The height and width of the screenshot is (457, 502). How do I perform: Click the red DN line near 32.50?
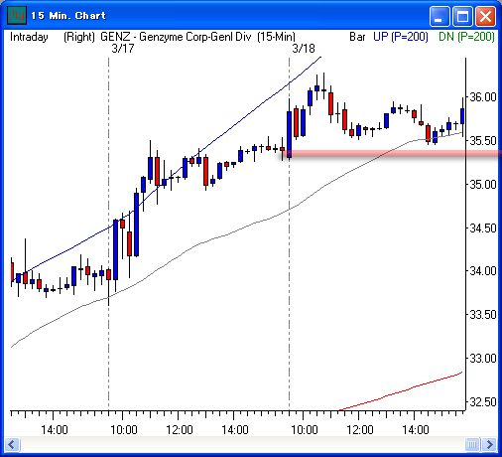point(401,391)
